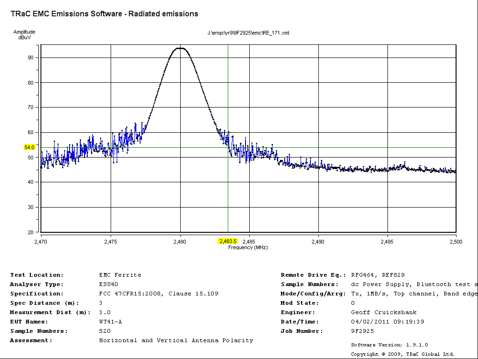Click the yellow 54.0 limit level label
The height and width of the screenshot is (359, 478).
(x=30, y=147)
